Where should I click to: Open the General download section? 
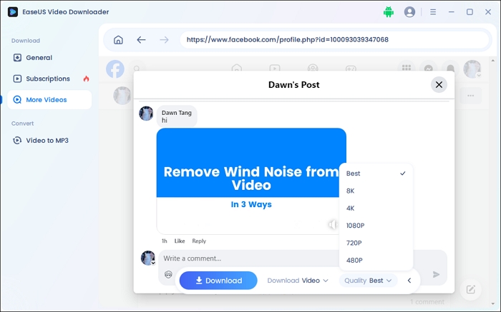pos(49,58)
